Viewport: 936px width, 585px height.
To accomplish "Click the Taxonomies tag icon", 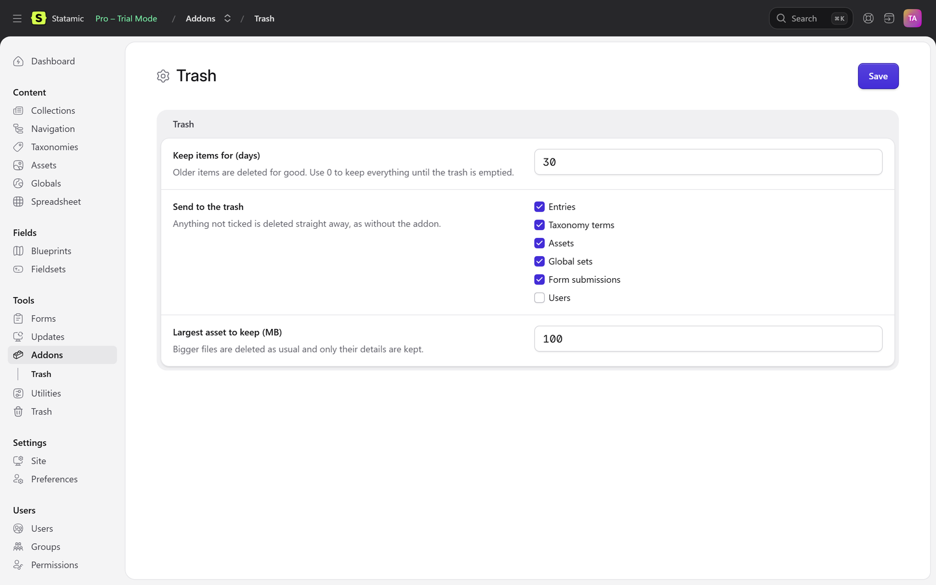I will point(18,147).
